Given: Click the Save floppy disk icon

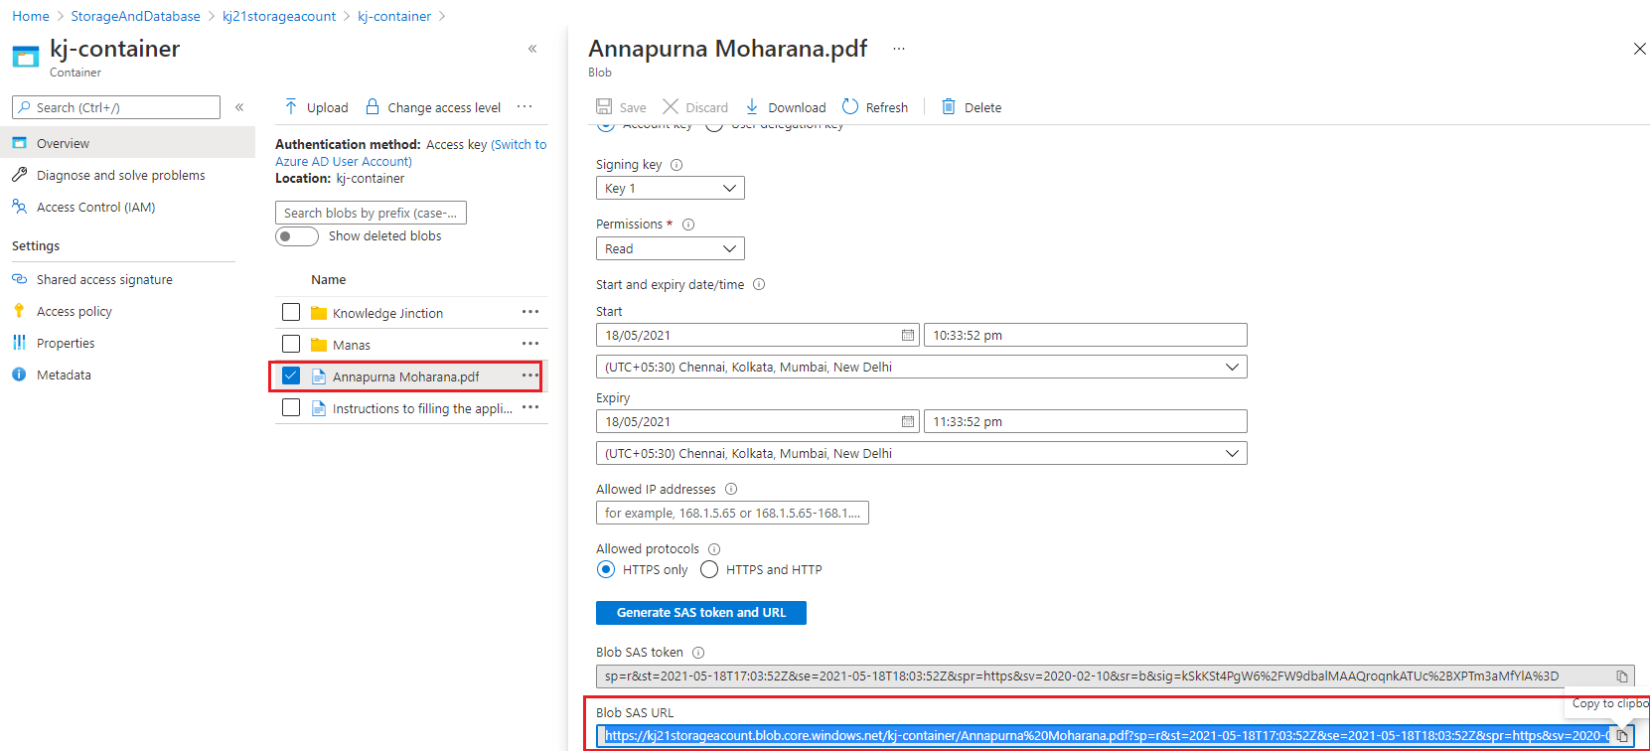Looking at the screenshot, I should click(x=604, y=106).
